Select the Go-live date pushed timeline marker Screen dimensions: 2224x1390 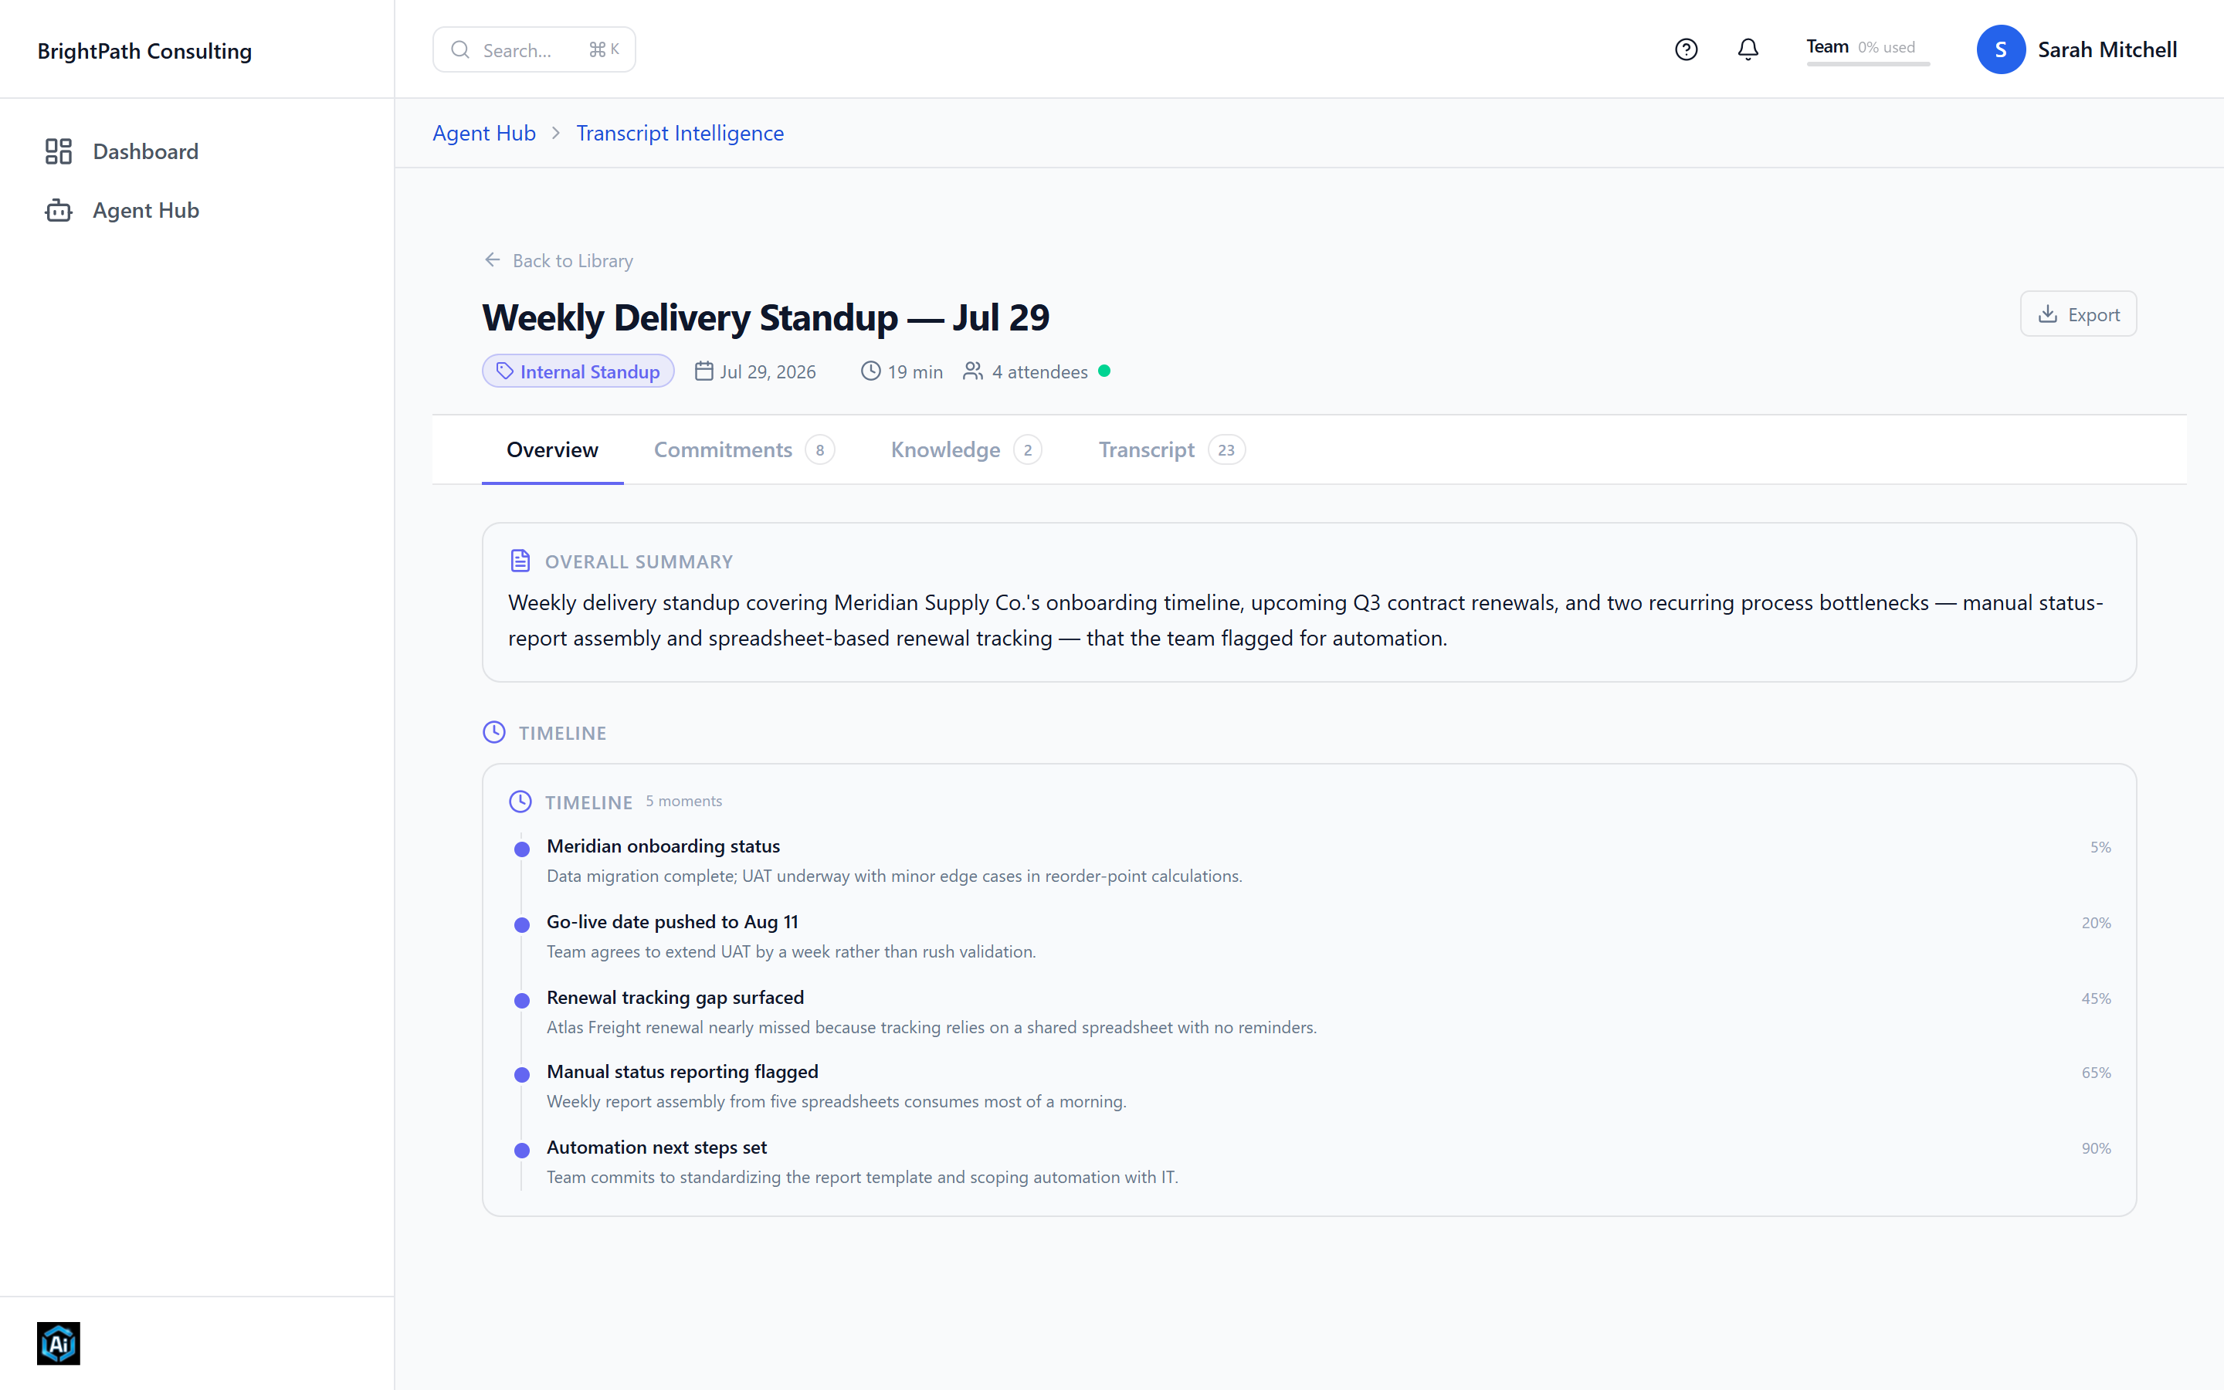522,924
